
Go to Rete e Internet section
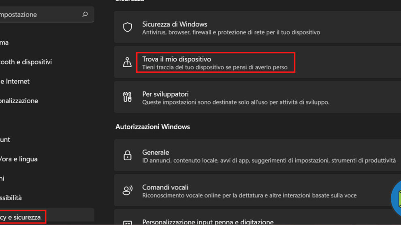coord(15,81)
